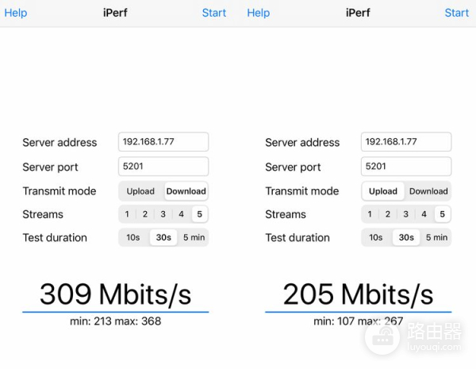Screen dimensions: 476x369
Task: Choose 3 streams in the left screen
Action: pyautogui.click(x=163, y=214)
